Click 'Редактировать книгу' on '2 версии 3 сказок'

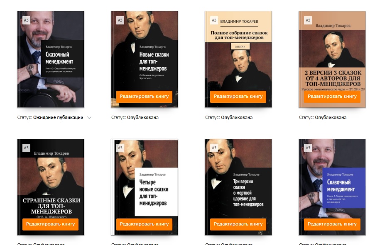coord(332,97)
